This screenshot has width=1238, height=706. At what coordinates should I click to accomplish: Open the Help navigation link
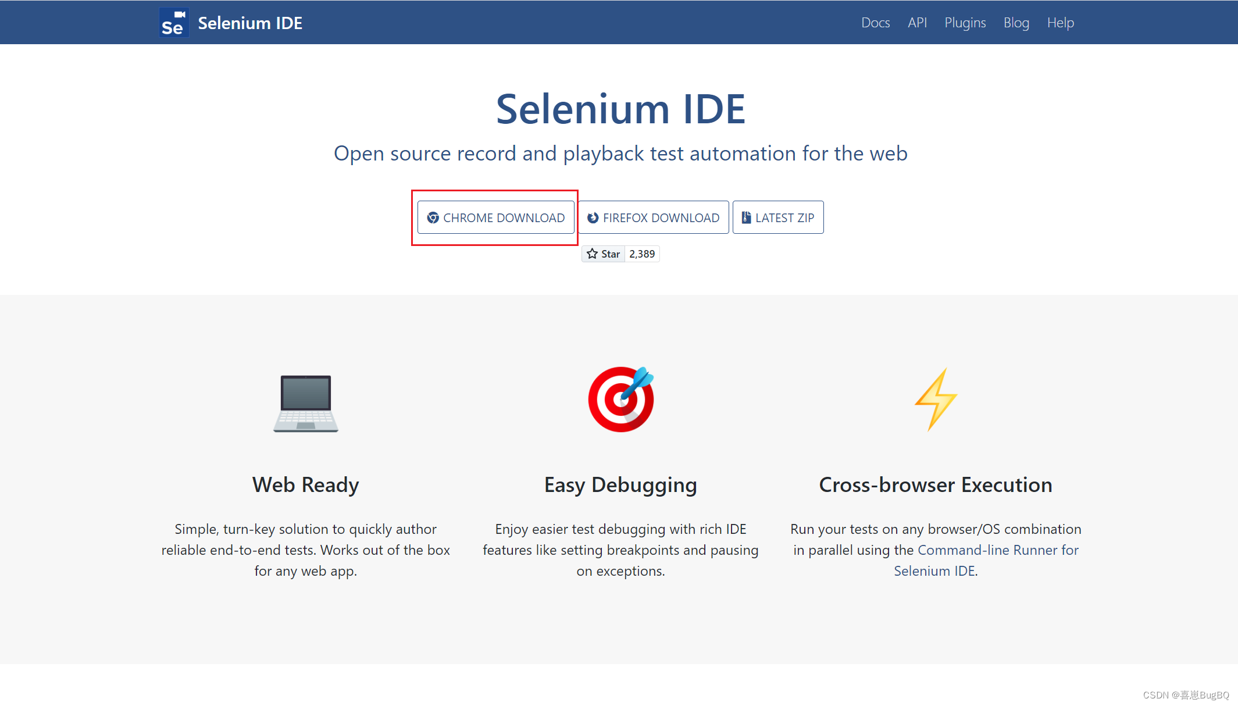(1060, 23)
